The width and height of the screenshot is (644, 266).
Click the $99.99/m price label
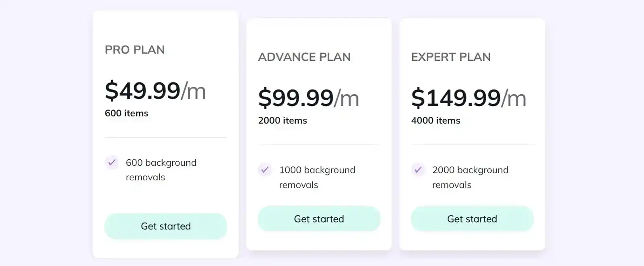[x=308, y=97]
